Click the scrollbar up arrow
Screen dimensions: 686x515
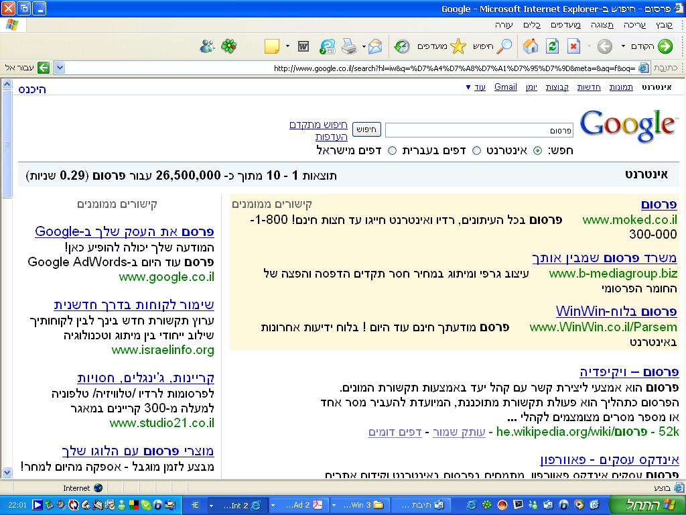point(7,84)
